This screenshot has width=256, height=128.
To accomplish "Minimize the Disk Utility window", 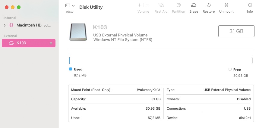I will (13, 7).
